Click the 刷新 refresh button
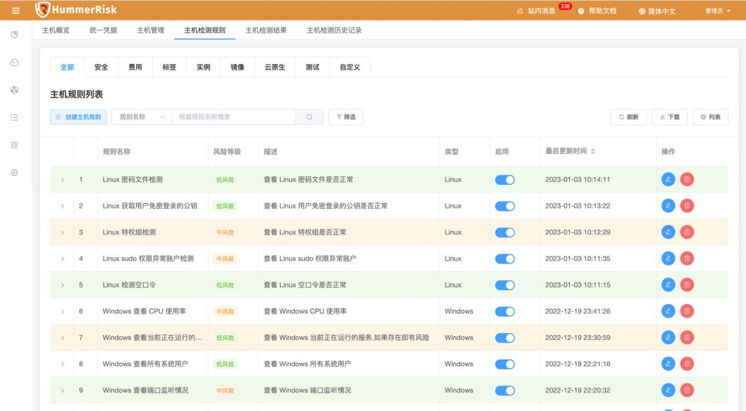The width and height of the screenshot is (746, 411). 629,117
